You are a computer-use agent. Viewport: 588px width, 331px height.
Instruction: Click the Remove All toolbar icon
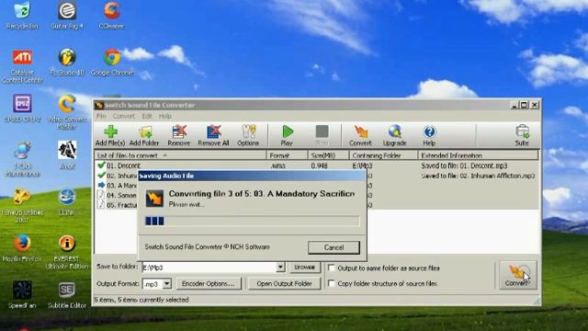(213, 135)
